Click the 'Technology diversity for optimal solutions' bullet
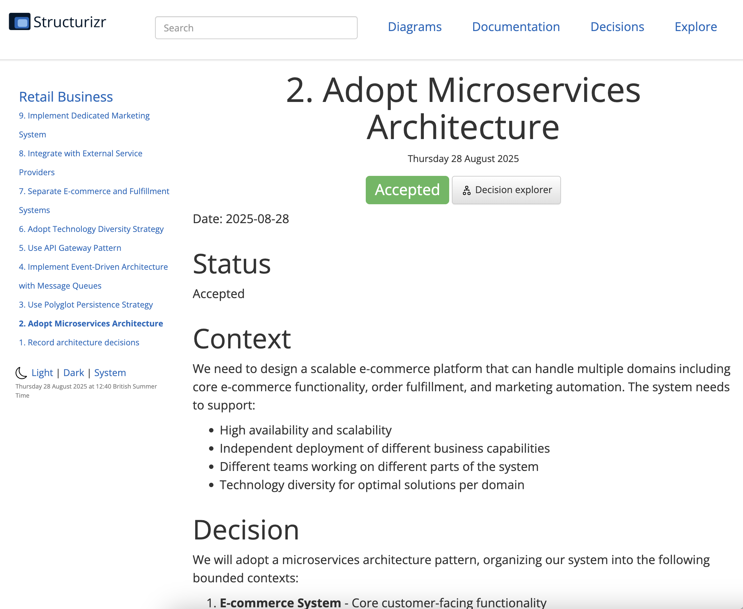This screenshot has width=743, height=609. tap(372, 485)
